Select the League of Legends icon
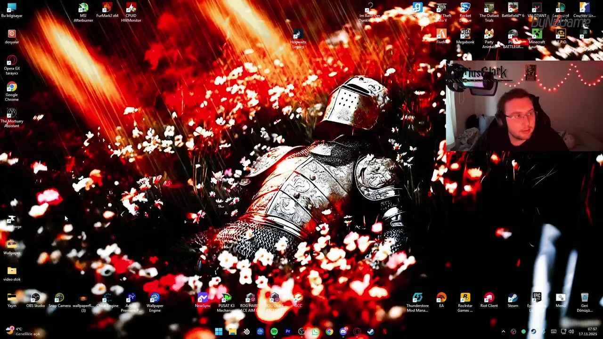This screenshot has height=339, width=603. coord(561,13)
